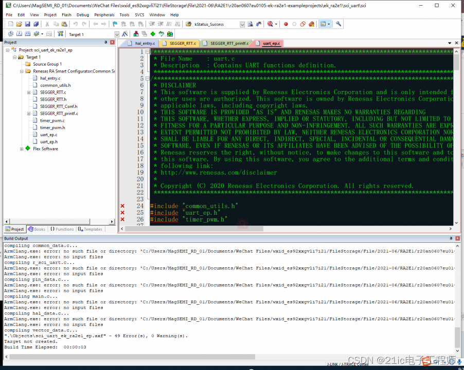Image resolution: width=464 pixels, height=370 pixels.
Task: Close the Project panel
Action: [112, 42]
